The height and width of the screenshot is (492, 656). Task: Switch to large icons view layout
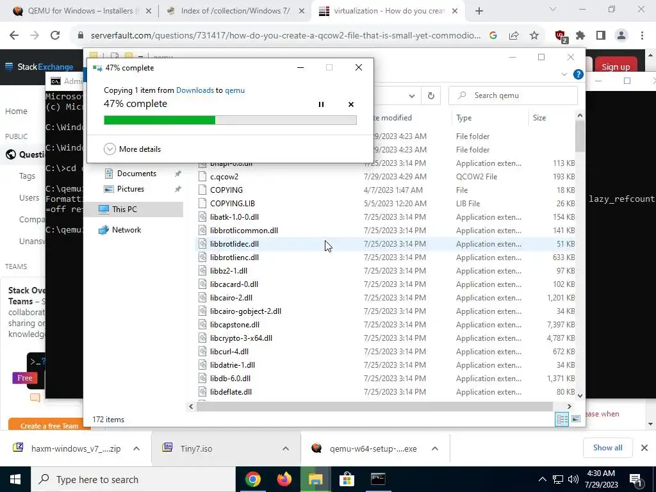tap(576, 419)
